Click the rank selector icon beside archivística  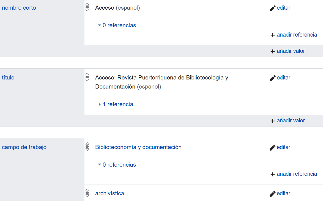click(x=87, y=193)
